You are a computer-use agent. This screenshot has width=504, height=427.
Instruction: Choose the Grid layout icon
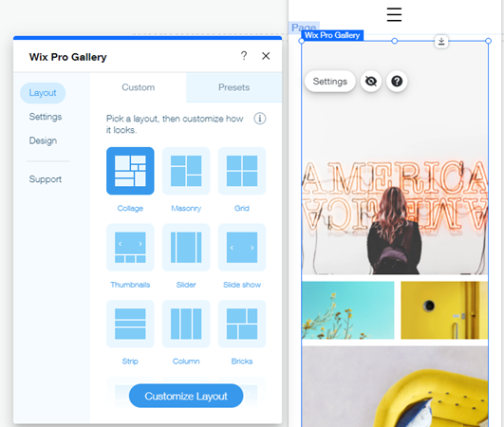tap(242, 171)
